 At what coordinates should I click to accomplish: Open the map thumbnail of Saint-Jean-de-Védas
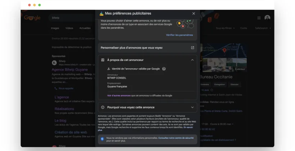point(224,51)
